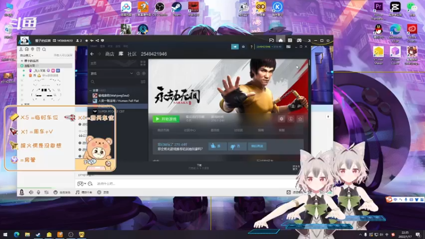The width and height of the screenshot is (425, 239).
Task: Focus the YY chat message input
Action: [190, 184]
